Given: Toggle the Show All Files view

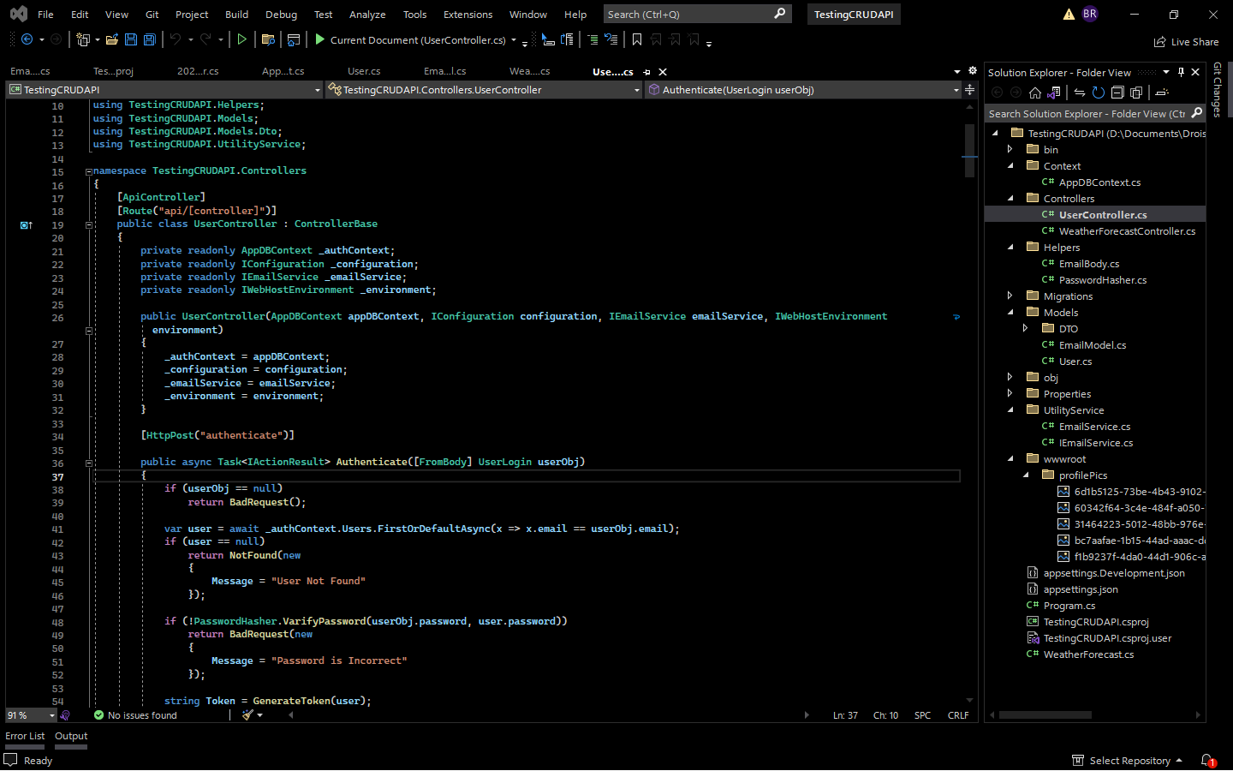Looking at the screenshot, I should pos(1136,93).
